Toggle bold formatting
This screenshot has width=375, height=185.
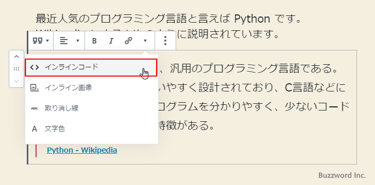(x=94, y=41)
